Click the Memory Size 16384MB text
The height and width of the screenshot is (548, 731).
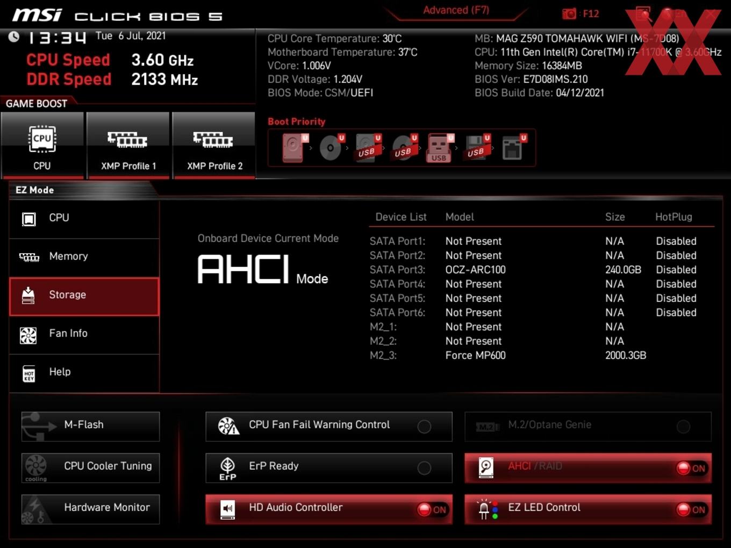coord(528,66)
